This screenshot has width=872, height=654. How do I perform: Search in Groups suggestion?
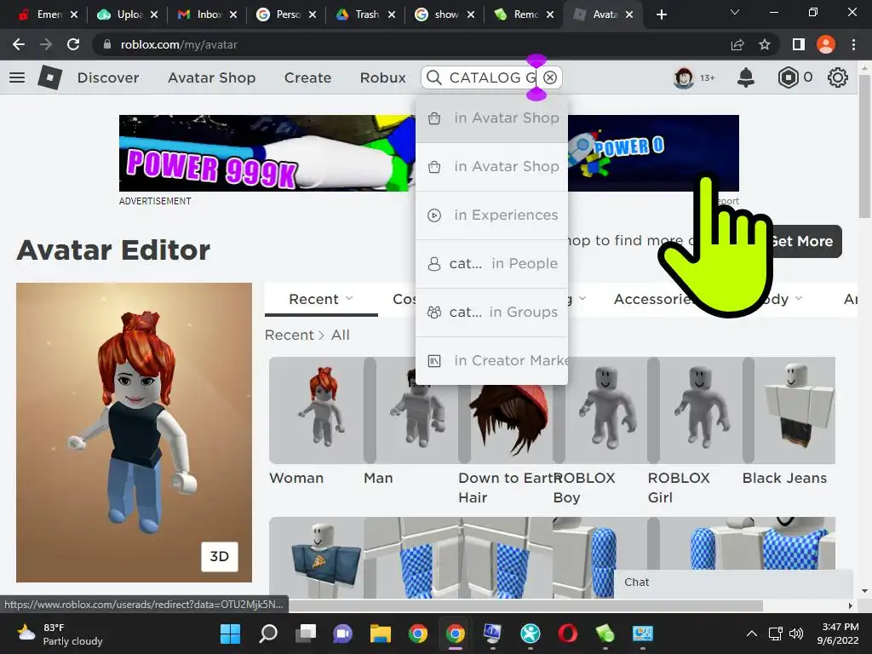click(491, 312)
